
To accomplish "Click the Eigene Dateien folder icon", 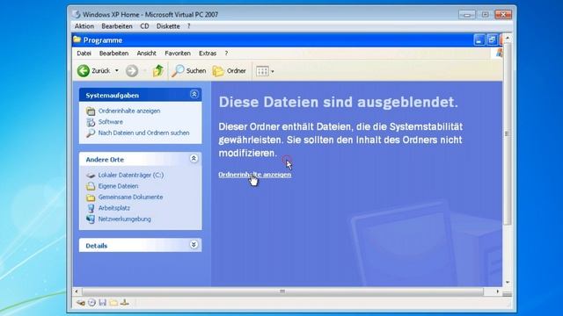I will point(91,186).
